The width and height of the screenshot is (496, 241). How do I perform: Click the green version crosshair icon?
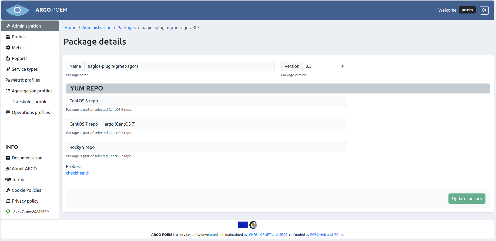8,211
